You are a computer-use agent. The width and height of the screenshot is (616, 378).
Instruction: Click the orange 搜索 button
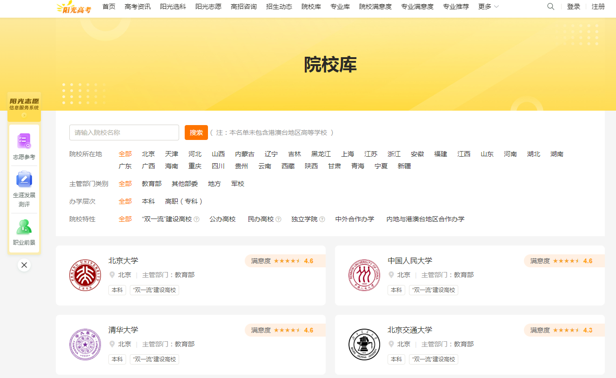196,133
